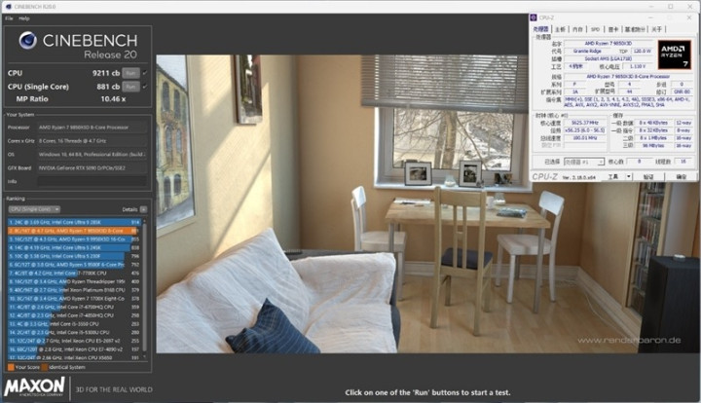Select ranking row 15 Xeon E5-2697 v2
701x403 pixels.
(74, 341)
